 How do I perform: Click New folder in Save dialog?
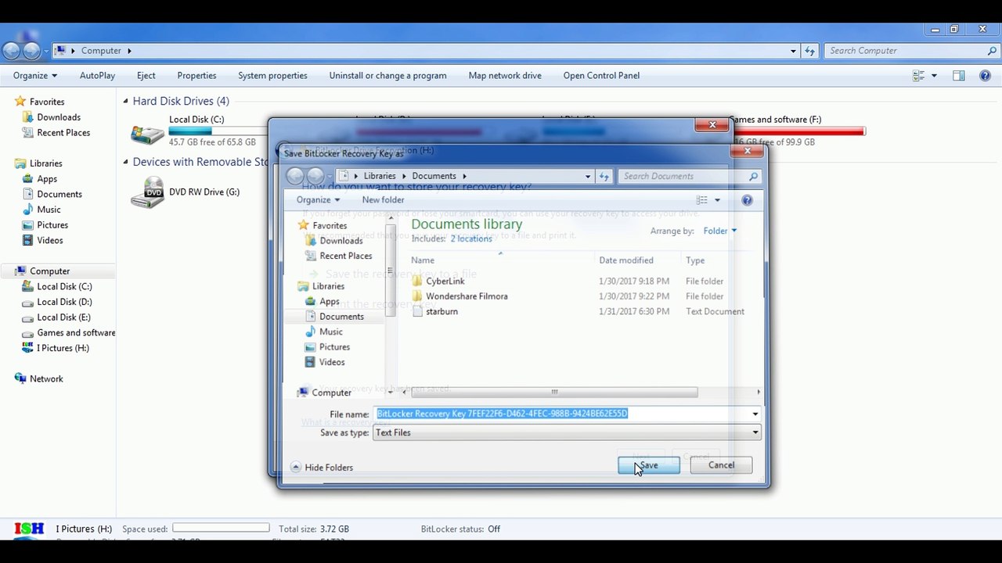coord(383,199)
